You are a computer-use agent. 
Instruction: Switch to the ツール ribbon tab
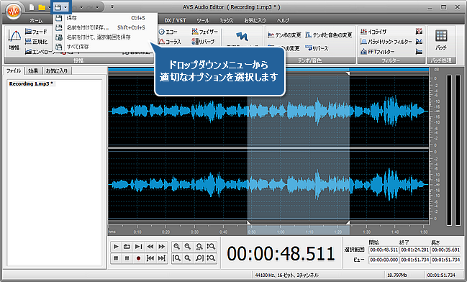[x=203, y=20]
